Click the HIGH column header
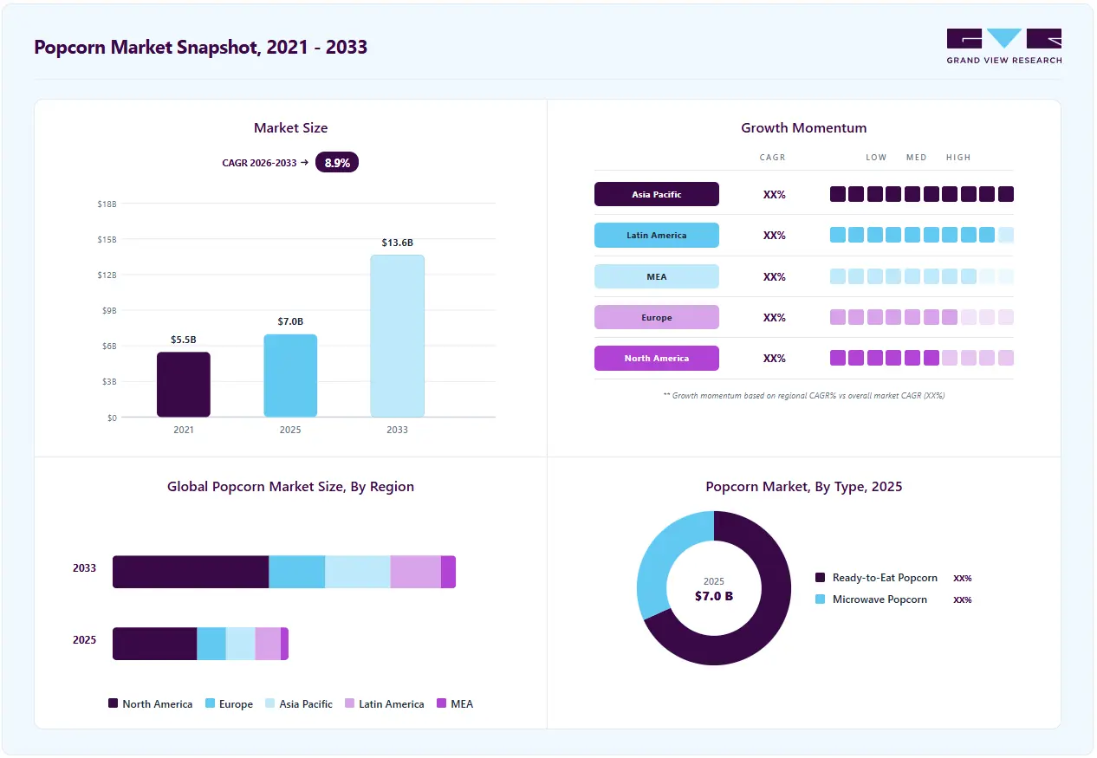This screenshot has height=758, width=1097. 958,158
